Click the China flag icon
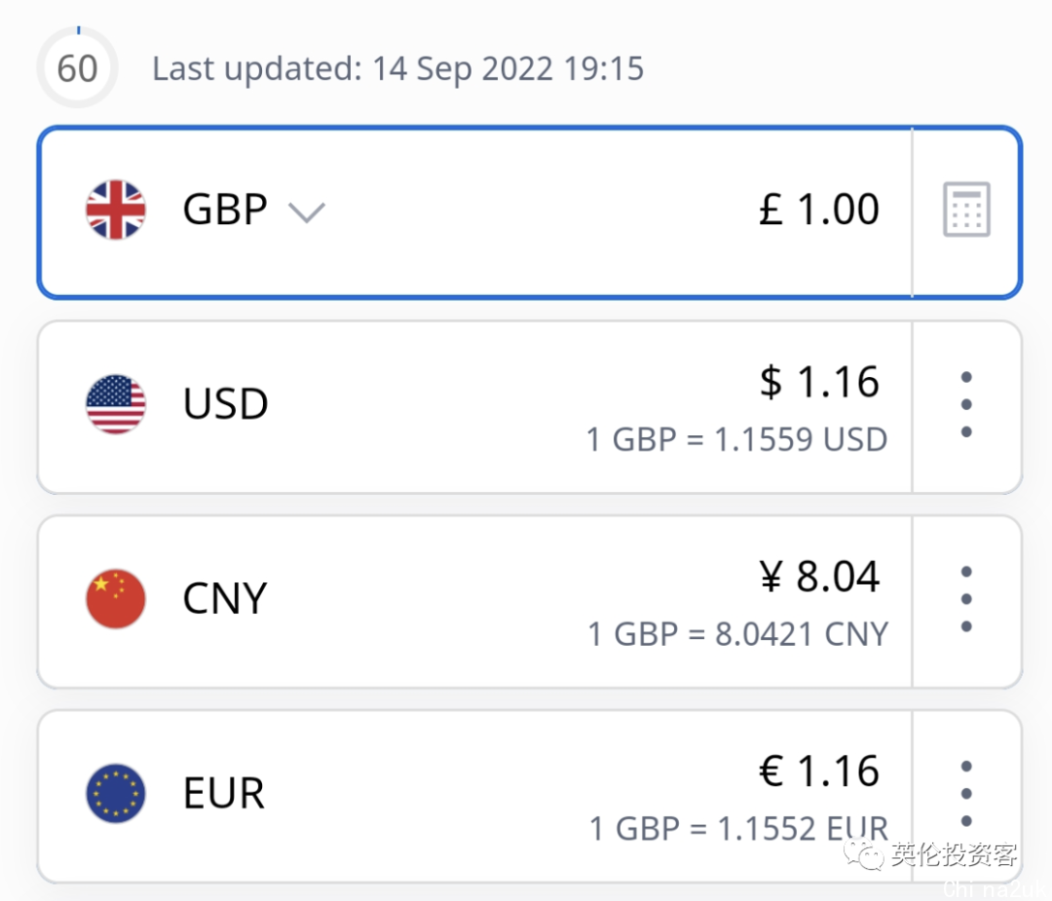1052x901 pixels. point(115,599)
